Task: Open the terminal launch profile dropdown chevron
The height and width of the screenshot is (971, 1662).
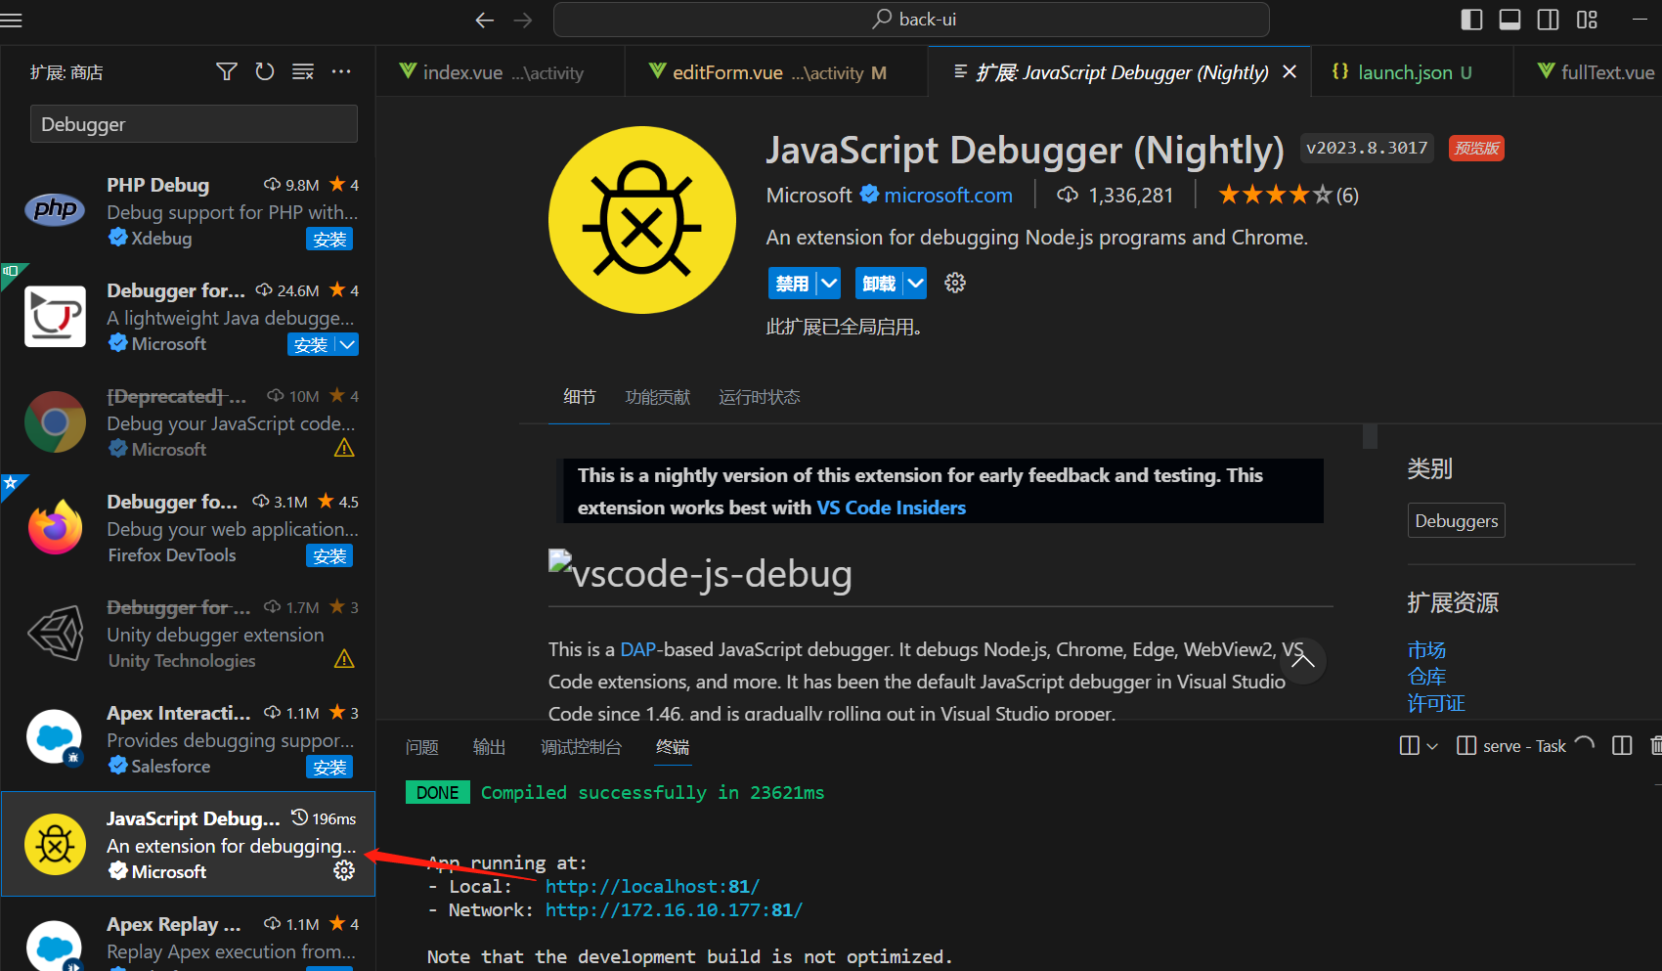Action: point(1433,745)
